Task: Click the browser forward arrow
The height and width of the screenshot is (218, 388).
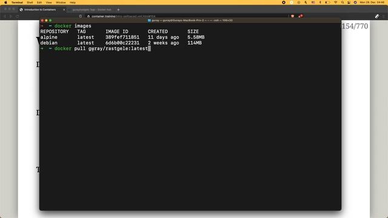Action: 11,16
